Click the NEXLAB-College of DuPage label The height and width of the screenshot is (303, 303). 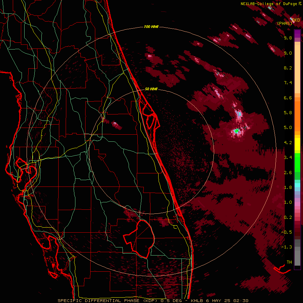pyautogui.click(x=269, y=4)
